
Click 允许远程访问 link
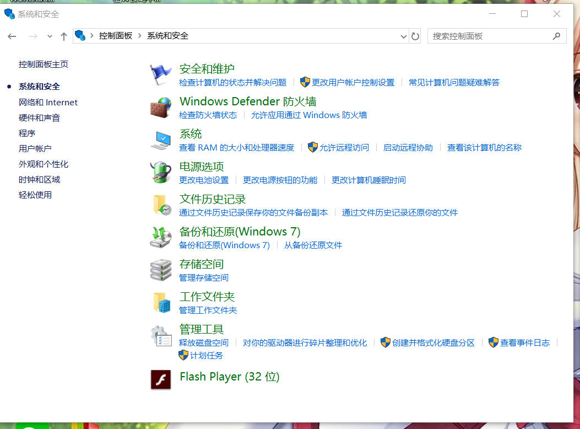click(344, 148)
